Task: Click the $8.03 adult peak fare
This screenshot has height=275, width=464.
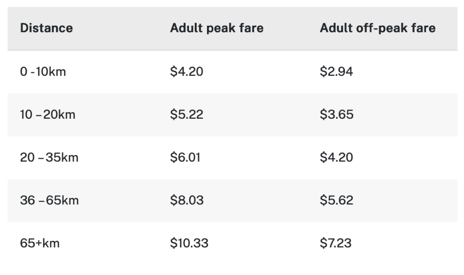Action: pyautogui.click(x=187, y=200)
